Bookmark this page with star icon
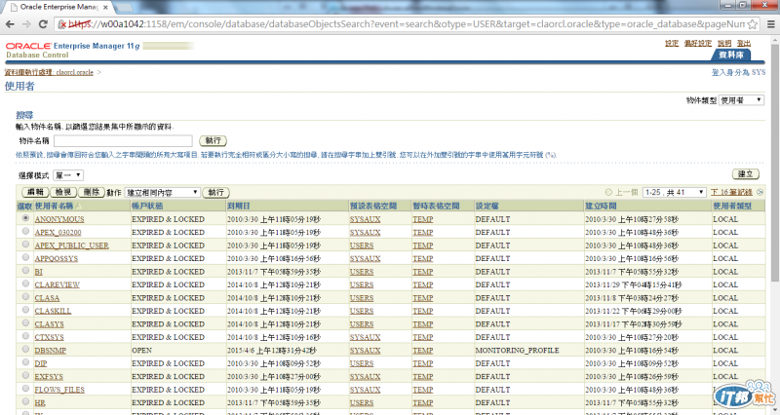The width and height of the screenshot is (780, 415). click(x=753, y=24)
